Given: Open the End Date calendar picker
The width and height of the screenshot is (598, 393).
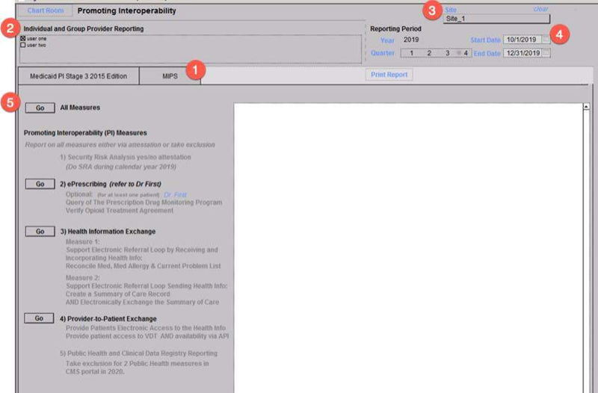Looking at the screenshot, I should 546,53.
